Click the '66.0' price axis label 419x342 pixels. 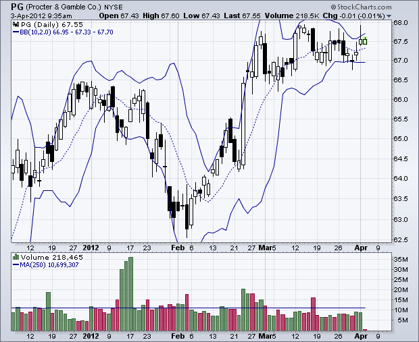point(400,100)
